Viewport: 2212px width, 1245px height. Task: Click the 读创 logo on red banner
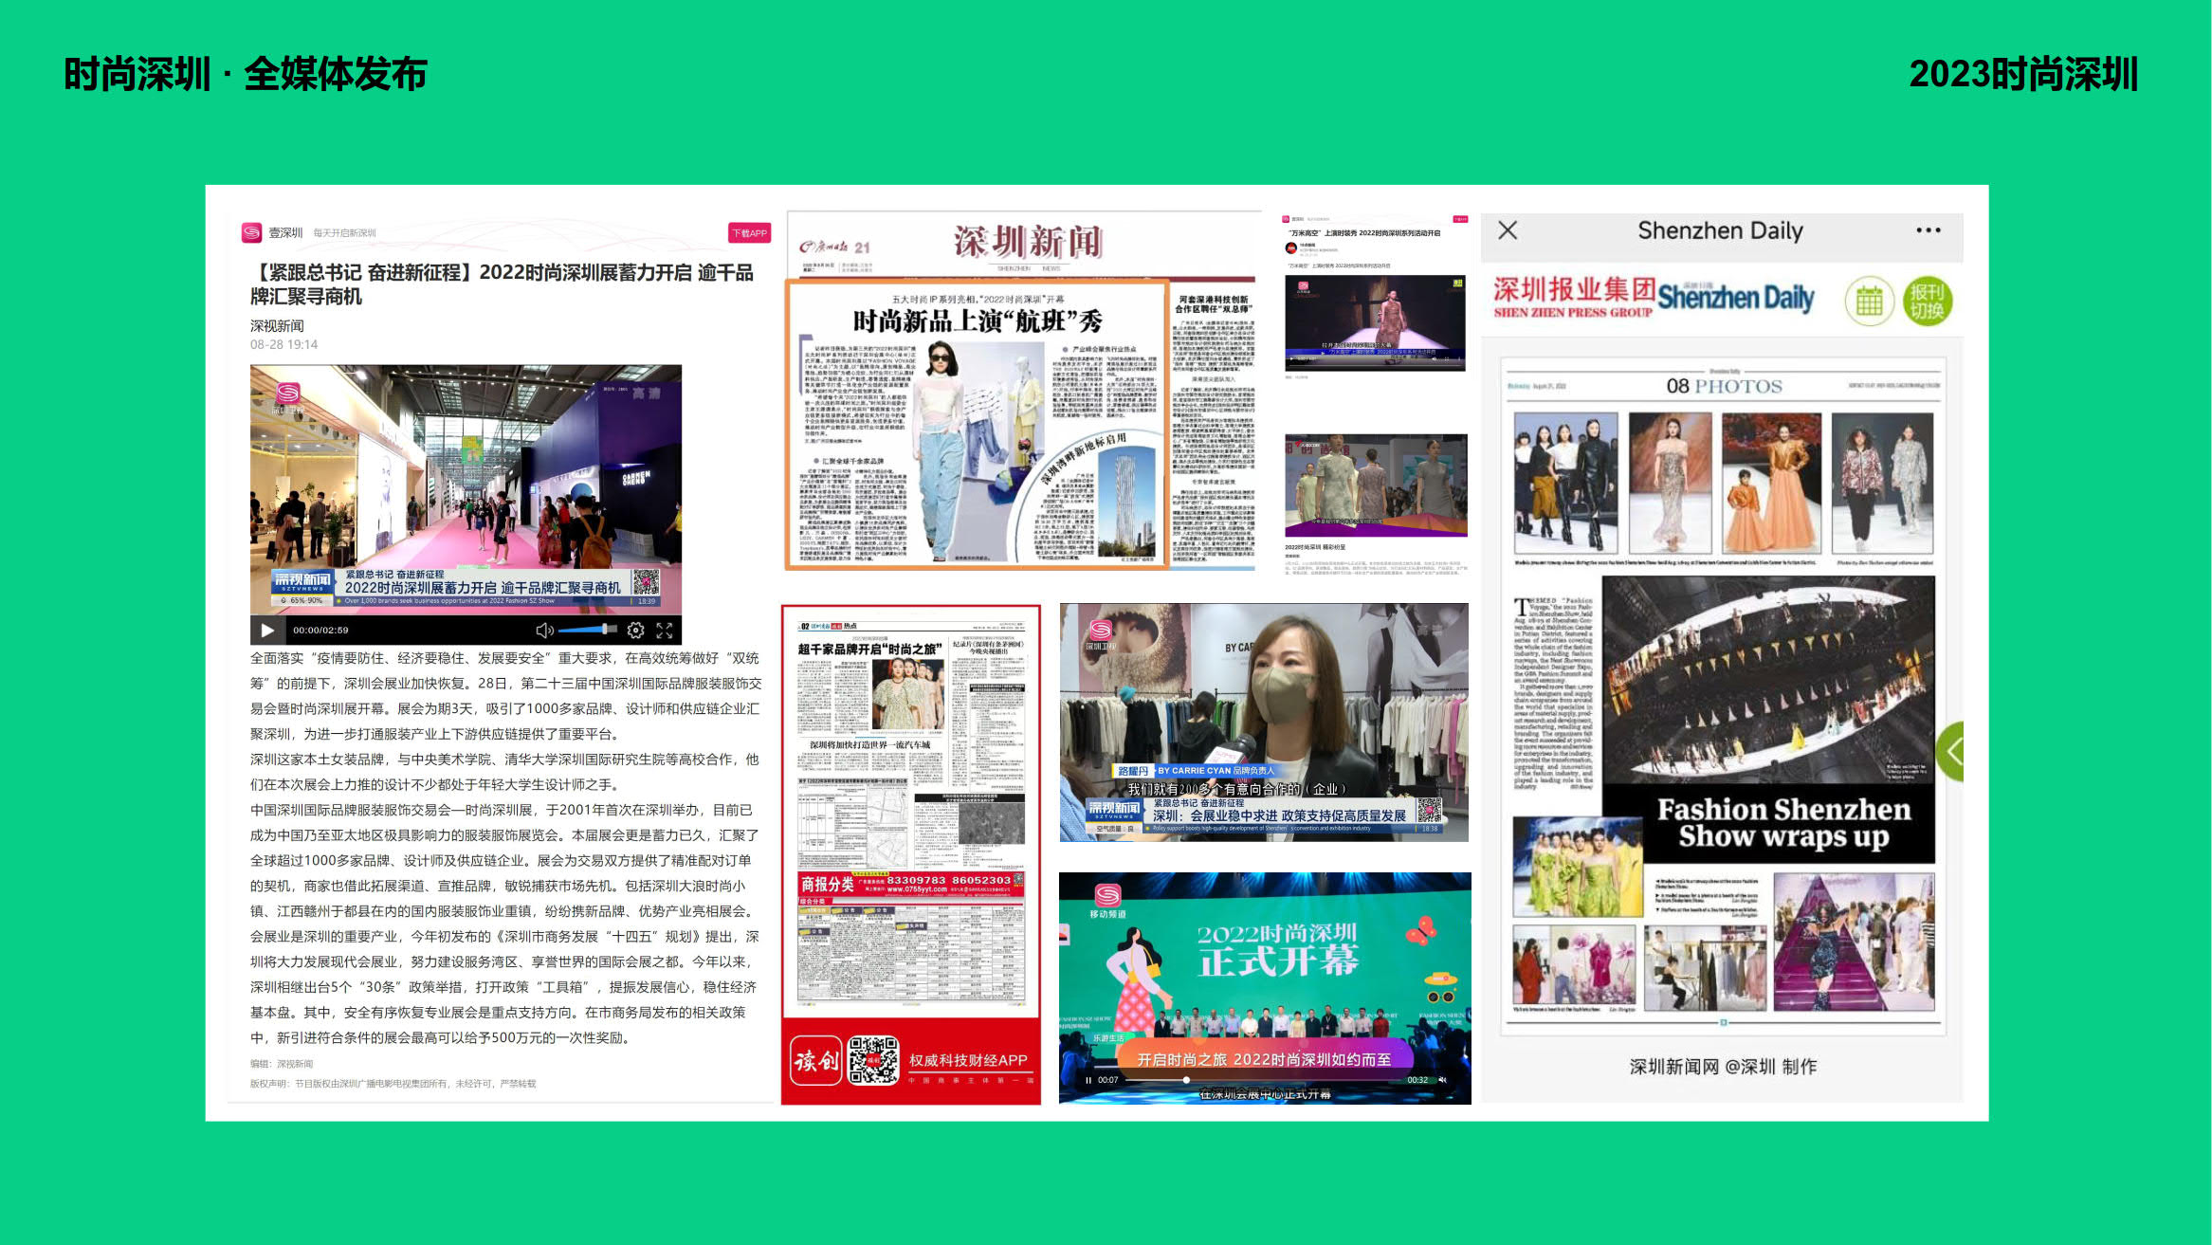pyautogui.click(x=816, y=1060)
